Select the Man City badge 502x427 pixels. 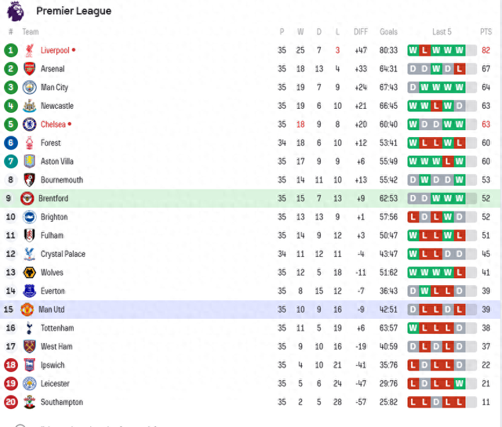pyautogui.click(x=30, y=87)
